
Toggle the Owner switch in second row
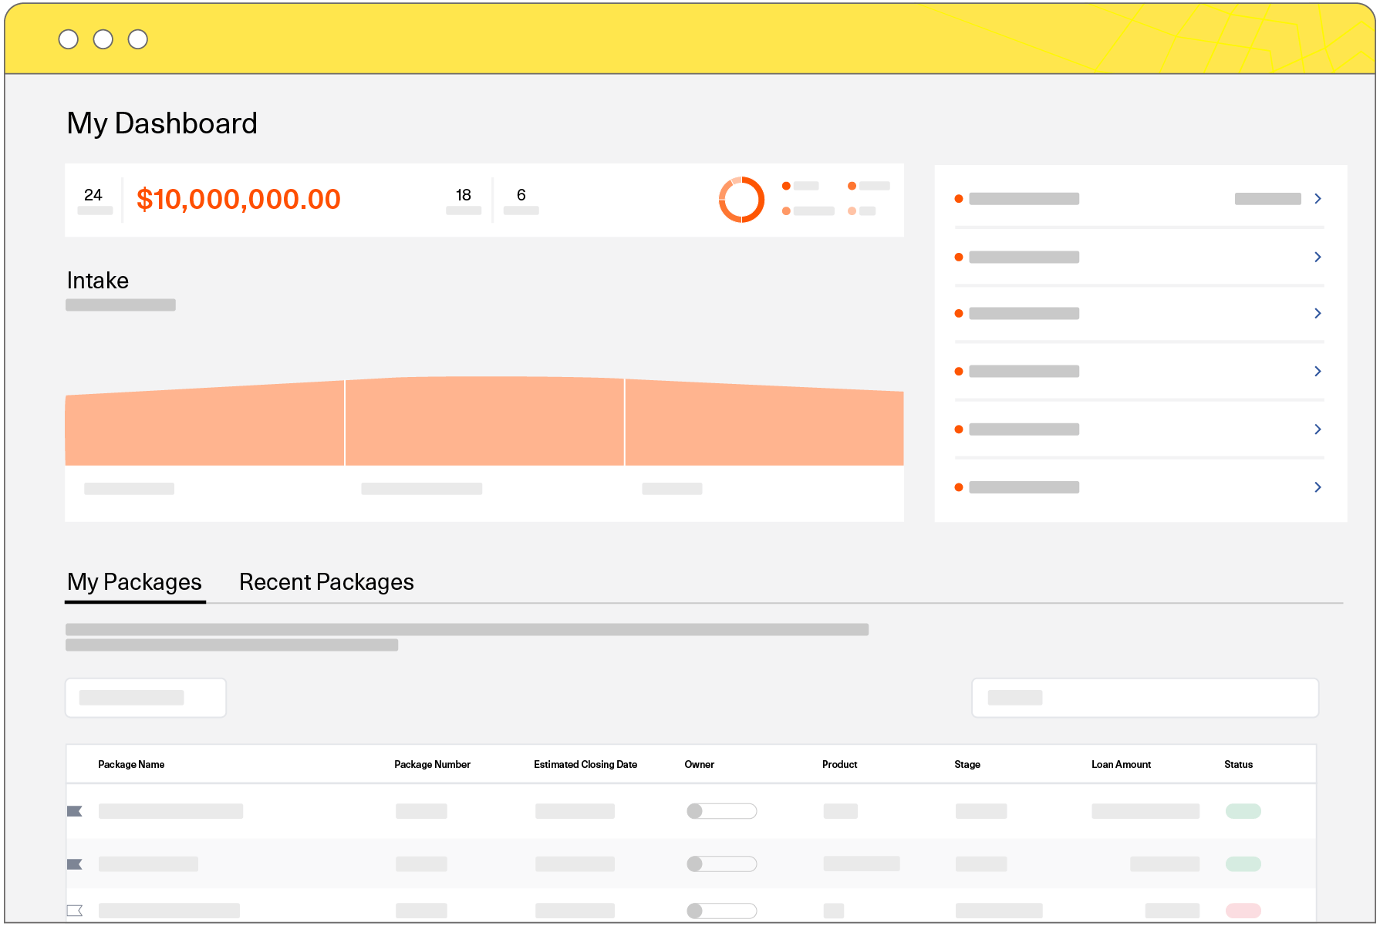721,864
